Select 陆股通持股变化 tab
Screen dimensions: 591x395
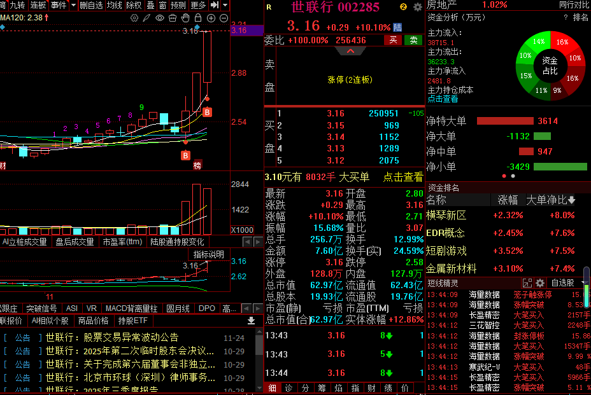click(x=177, y=242)
